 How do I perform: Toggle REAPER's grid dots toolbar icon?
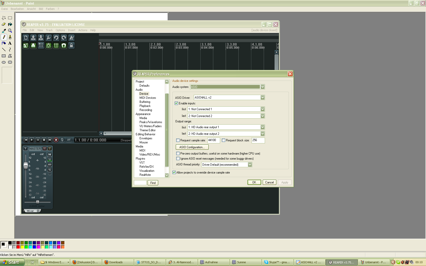41,45
